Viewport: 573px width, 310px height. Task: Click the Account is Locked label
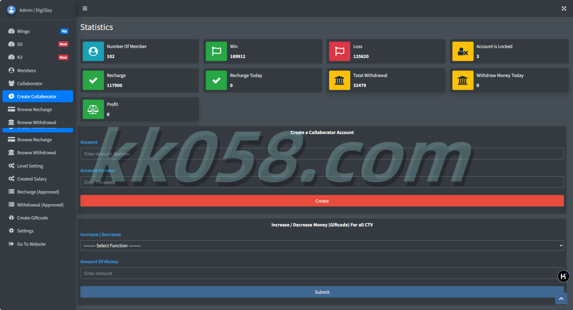[494, 47]
